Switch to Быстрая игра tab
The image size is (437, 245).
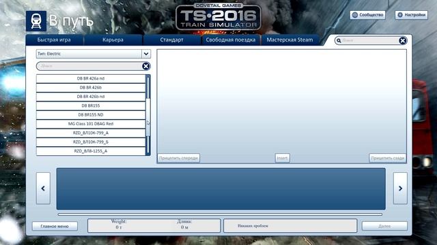54,39
